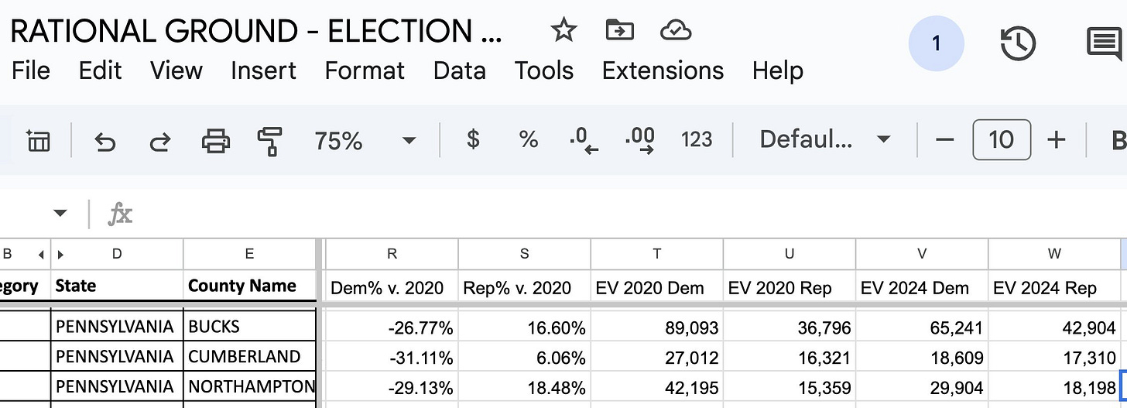Print the spreadsheet

tap(215, 141)
